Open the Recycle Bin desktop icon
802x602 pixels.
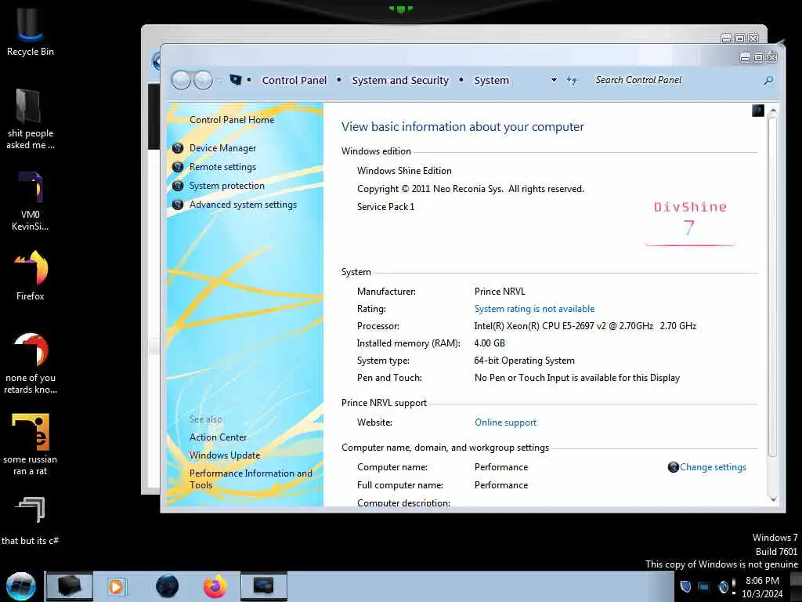pyautogui.click(x=30, y=31)
